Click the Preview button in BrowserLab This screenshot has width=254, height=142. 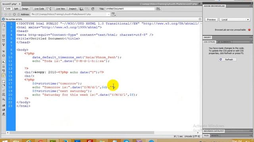pos(211,20)
